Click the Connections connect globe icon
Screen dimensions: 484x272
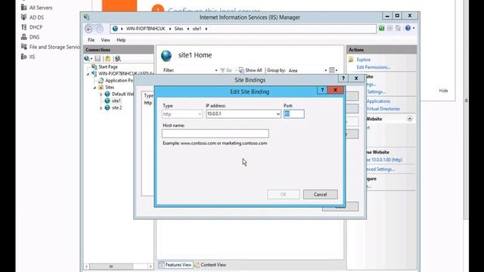click(88, 59)
